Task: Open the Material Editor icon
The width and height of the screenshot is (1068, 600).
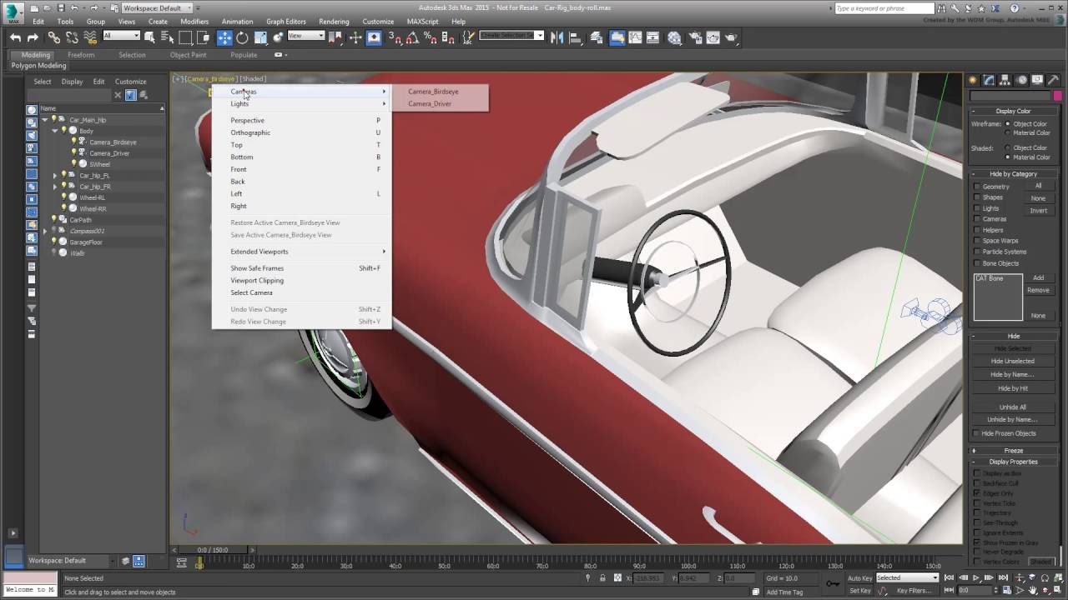Action: 674,37
